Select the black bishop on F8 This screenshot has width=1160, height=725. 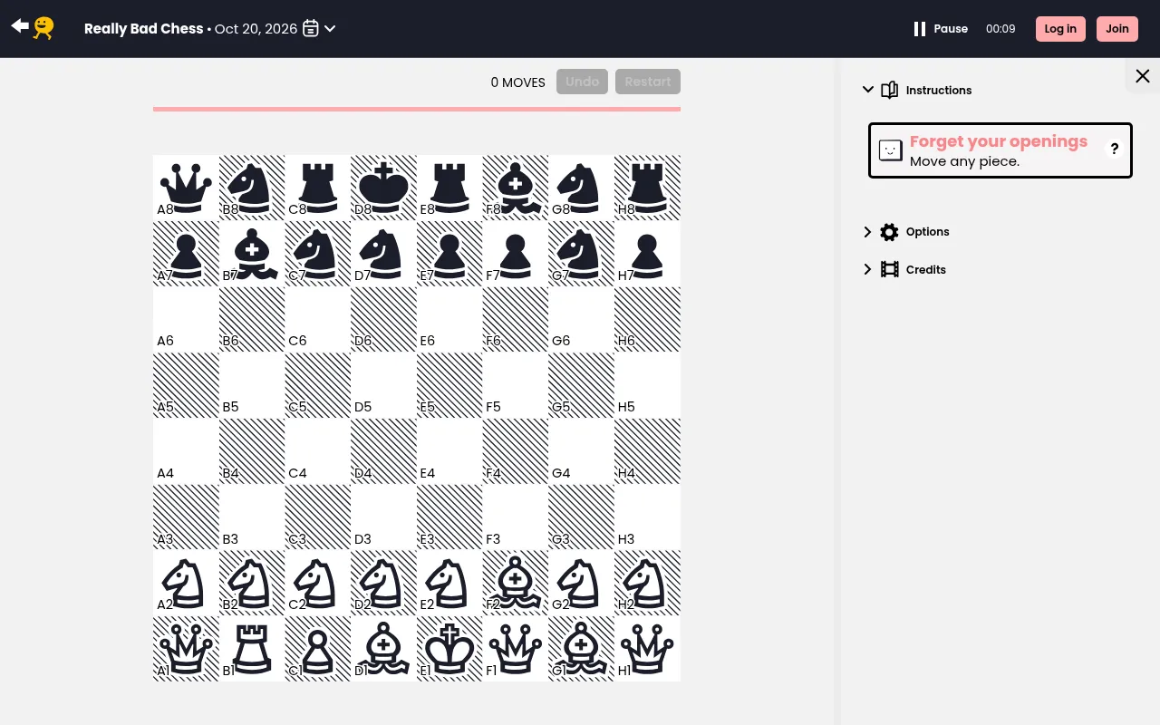[x=516, y=188]
